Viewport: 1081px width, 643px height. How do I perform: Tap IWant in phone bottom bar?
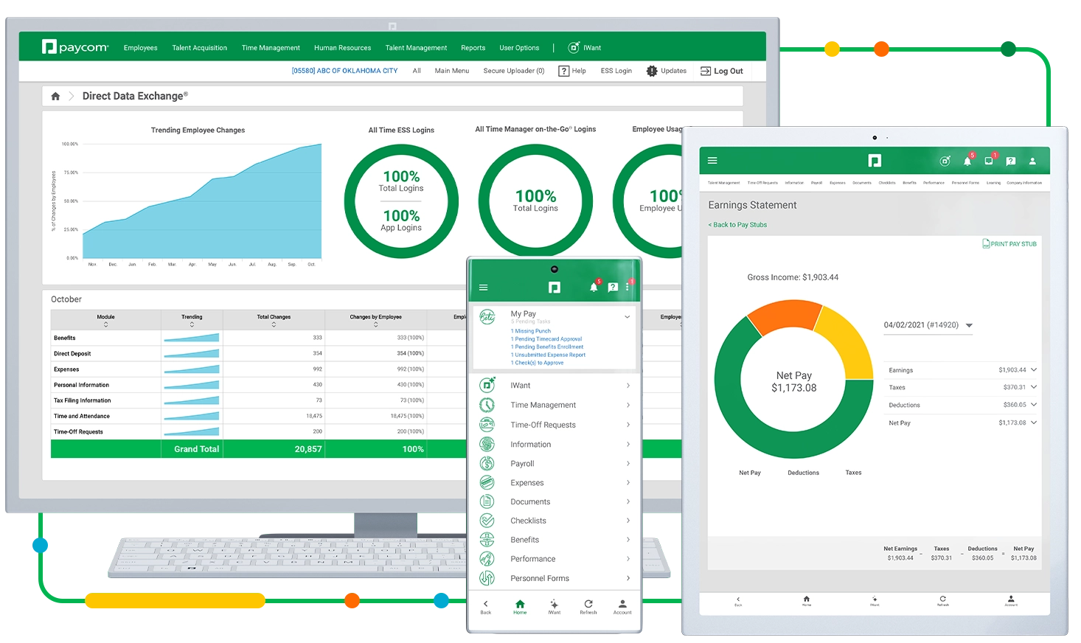pos(554,606)
